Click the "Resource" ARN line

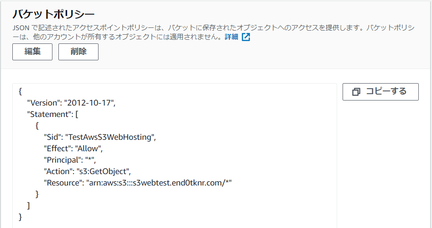point(138,183)
